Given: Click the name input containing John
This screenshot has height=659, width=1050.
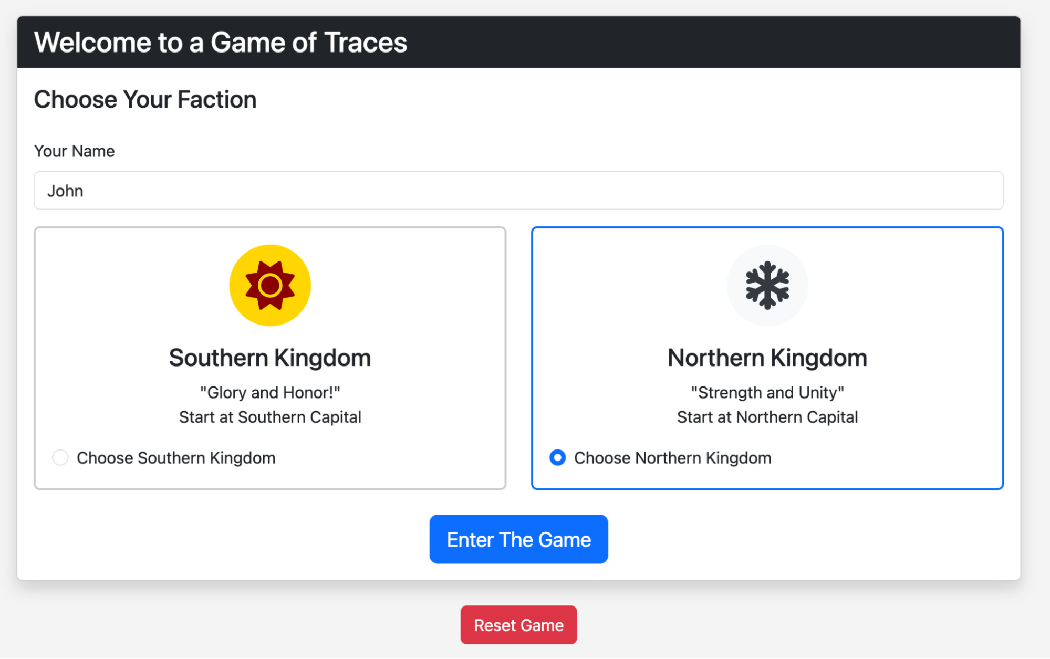Looking at the screenshot, I should click(x=518, y=190).
